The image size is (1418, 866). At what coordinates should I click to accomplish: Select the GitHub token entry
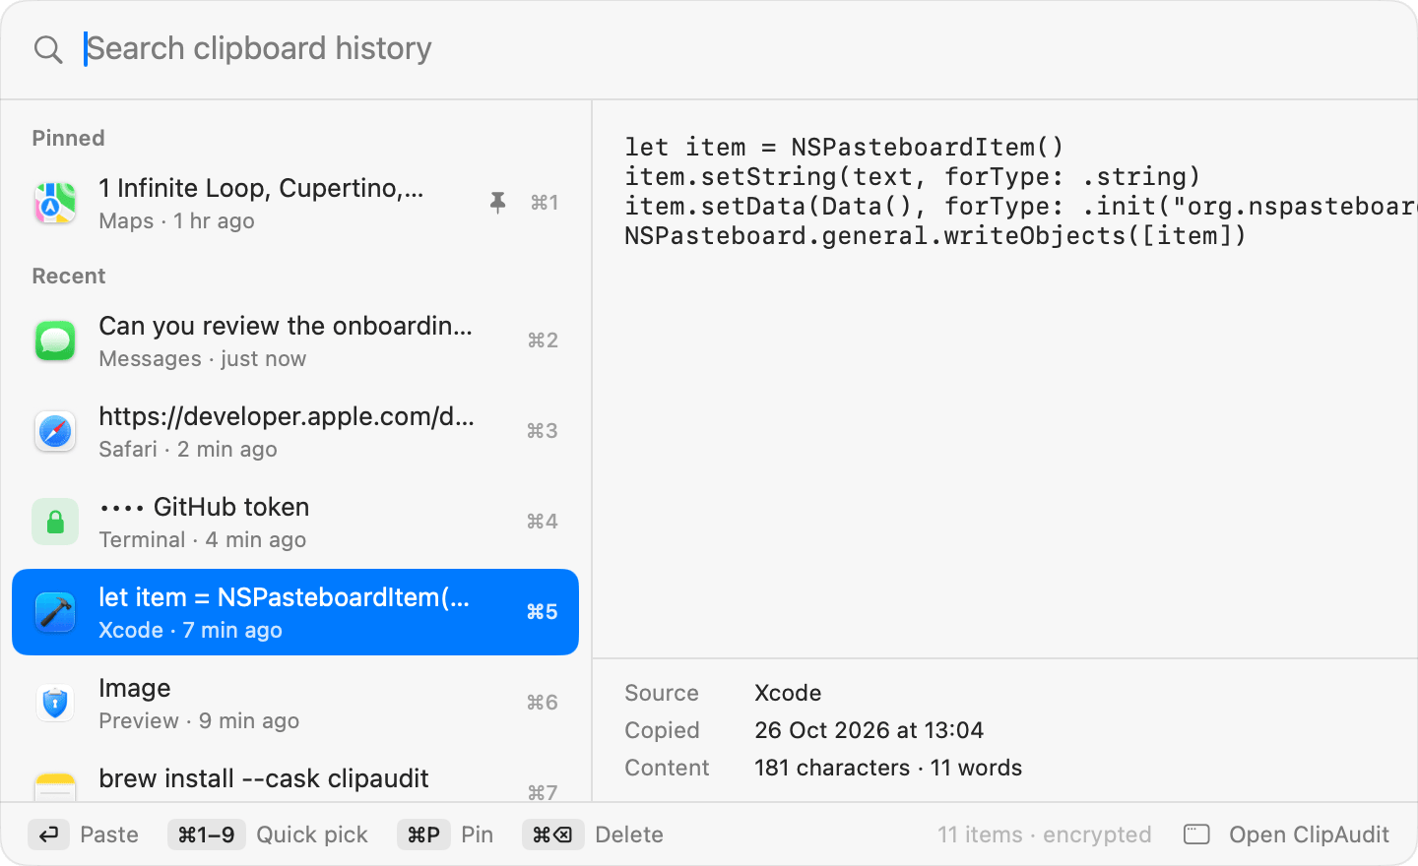pos(295,522)
